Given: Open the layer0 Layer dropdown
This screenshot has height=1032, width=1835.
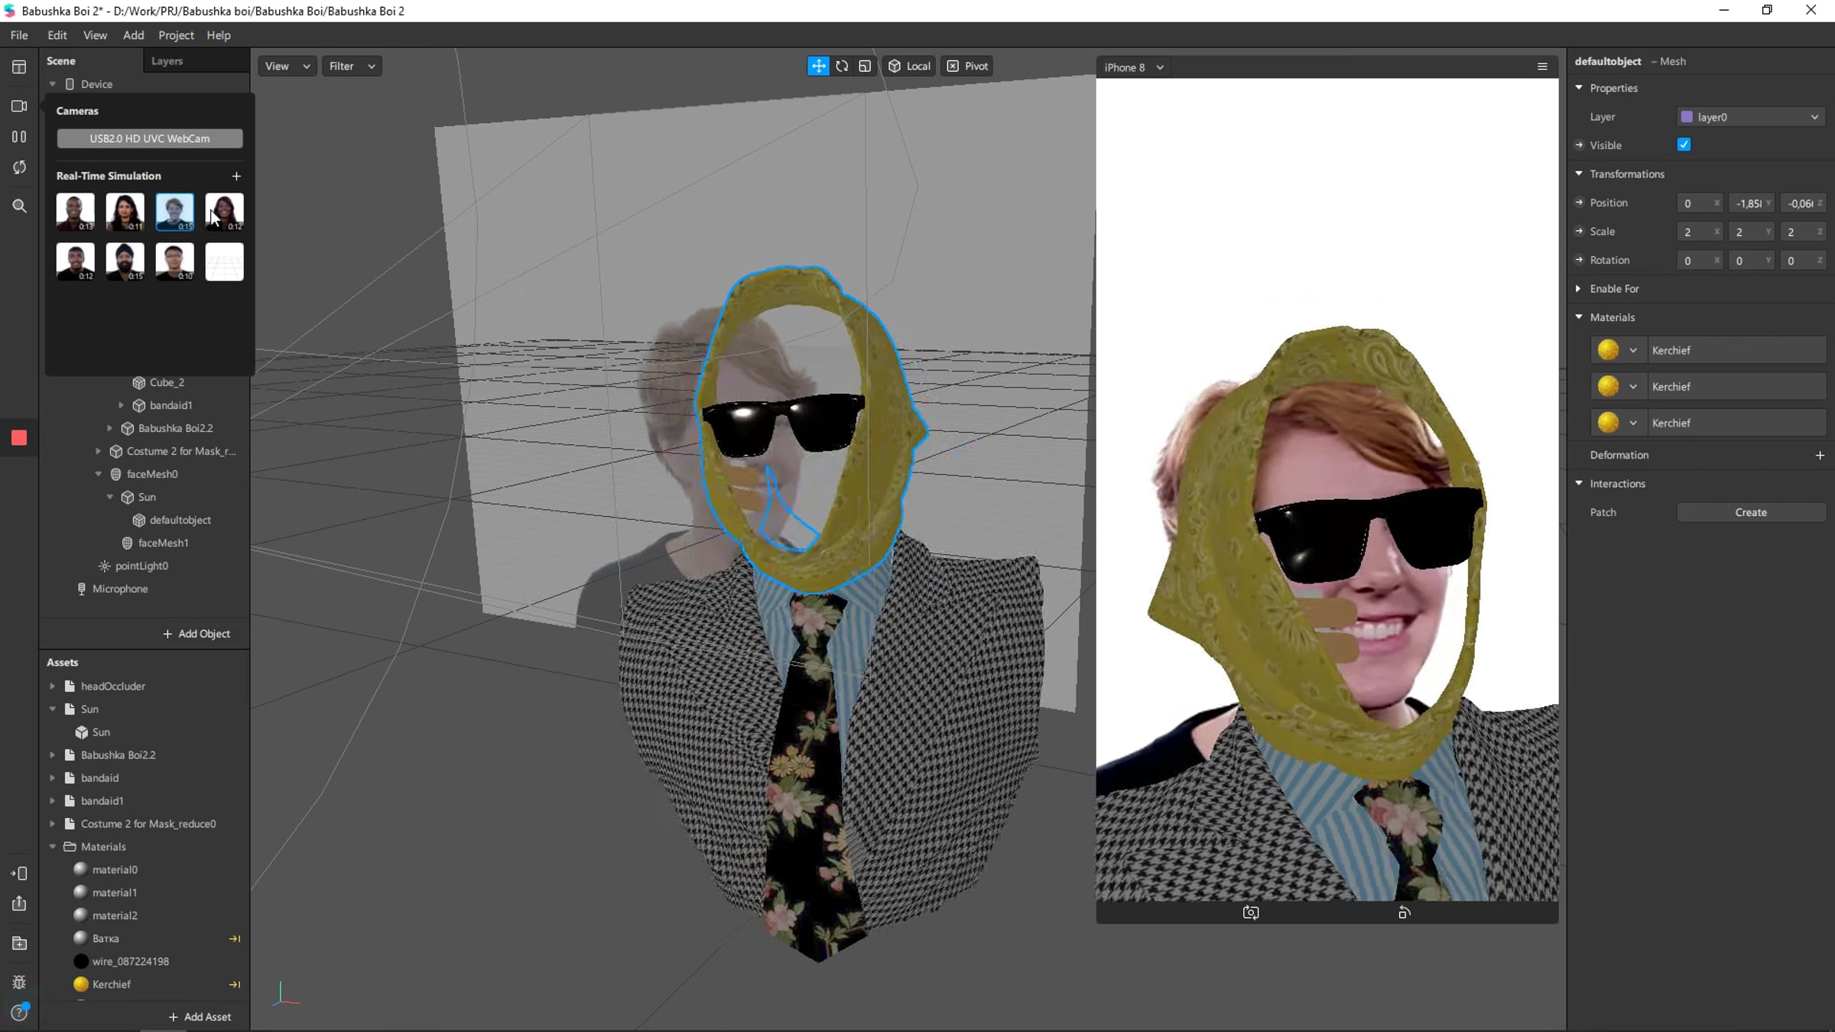Looking at the screenshot, I should pyautogui.click(x=1749, y=117).
